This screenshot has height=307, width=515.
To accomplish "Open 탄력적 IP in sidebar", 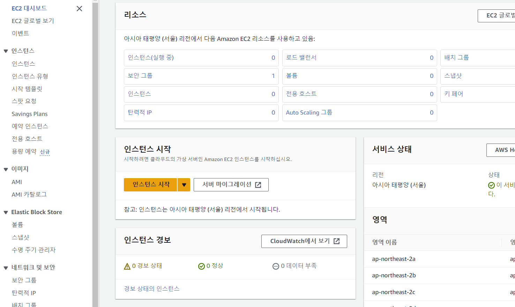I will click(24, 293).
